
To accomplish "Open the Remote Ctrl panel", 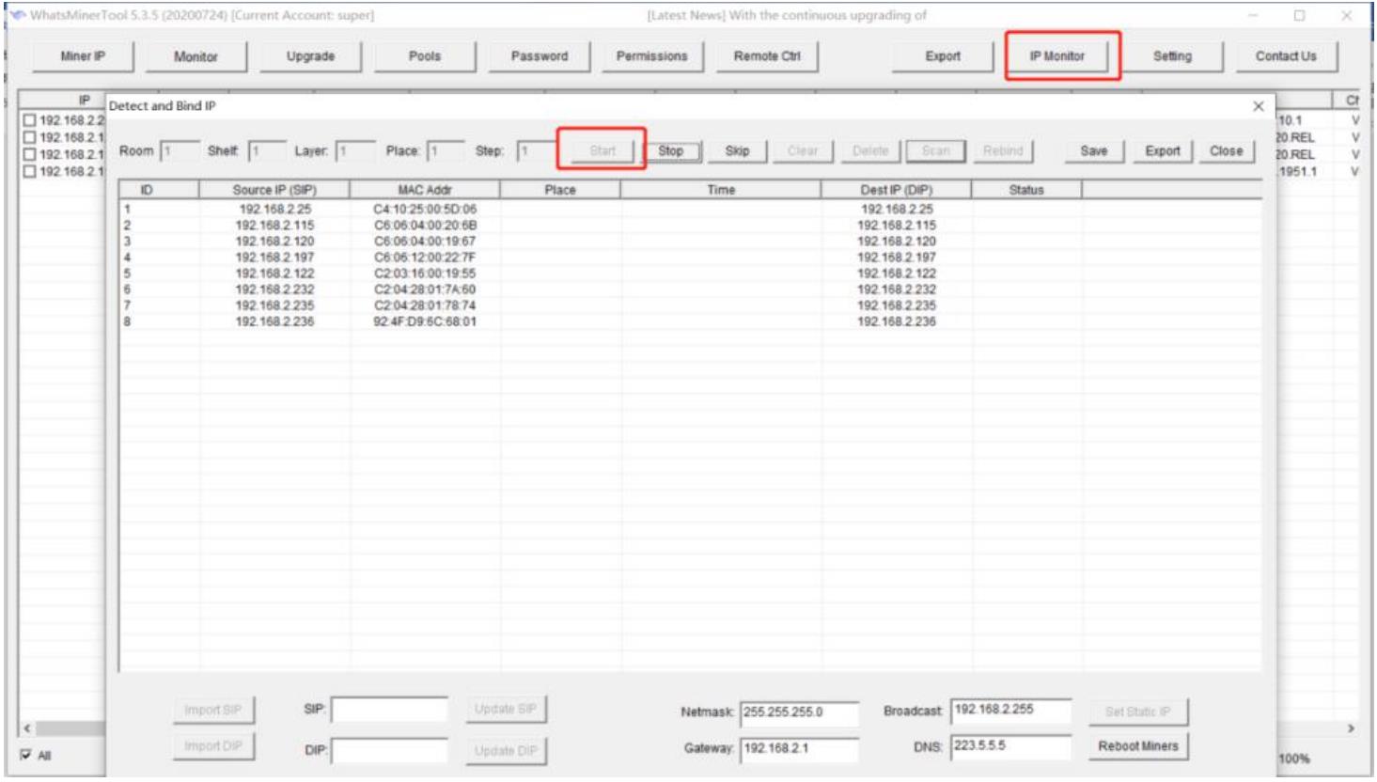I will coord(767,56).
